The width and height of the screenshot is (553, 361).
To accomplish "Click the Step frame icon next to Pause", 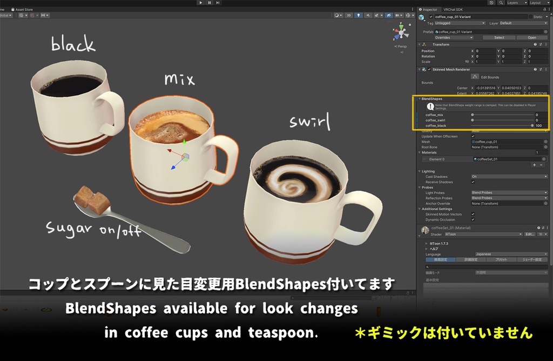I will point(218,3).
